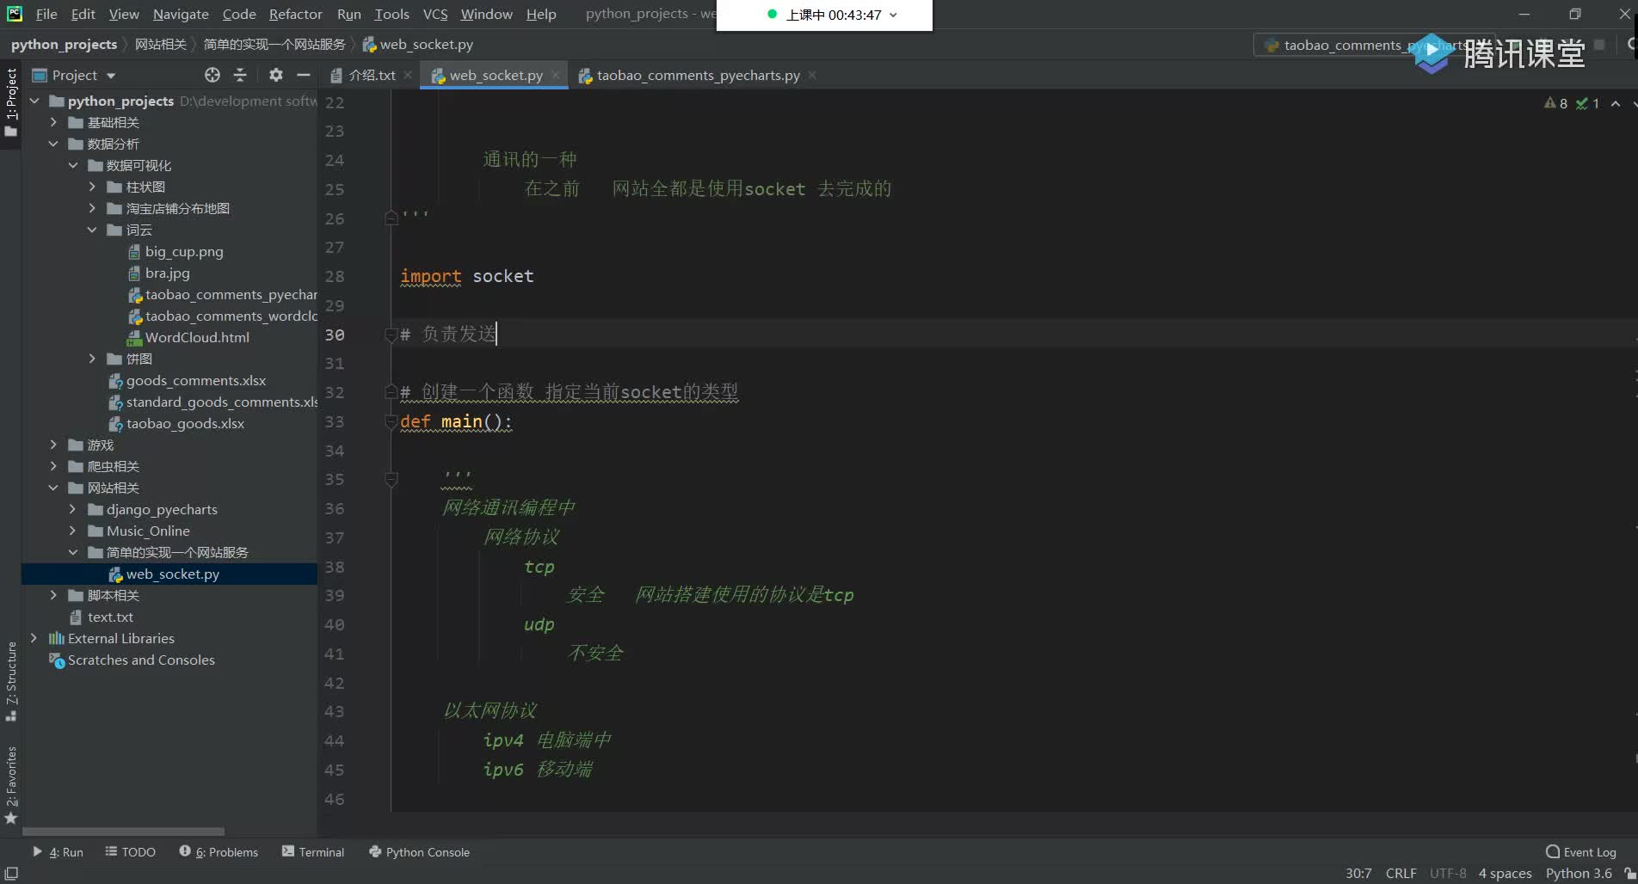Screen dimensions: 1638x884
Task: Click the PyCharm application logo icon
Action: coord(15,14)
